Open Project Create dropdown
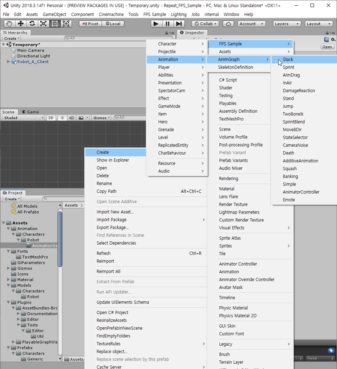This screenshot has height=369, width=337. click(12, 199)
